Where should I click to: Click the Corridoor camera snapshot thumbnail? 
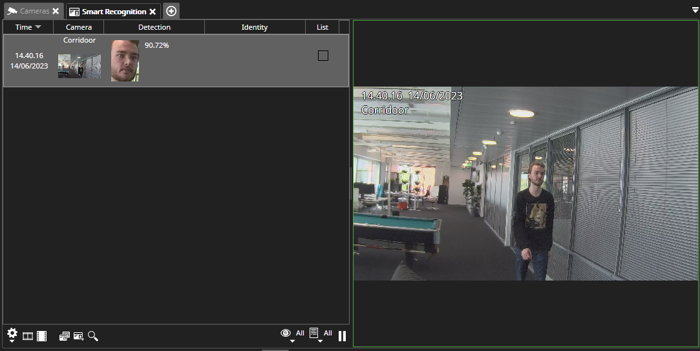coord(79,66)
